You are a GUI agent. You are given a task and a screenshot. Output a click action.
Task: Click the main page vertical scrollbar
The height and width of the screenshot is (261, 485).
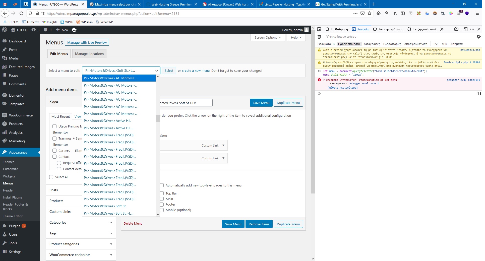click(x=313, y=112)
